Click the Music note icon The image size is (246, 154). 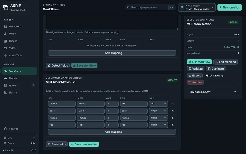point(6,34)
